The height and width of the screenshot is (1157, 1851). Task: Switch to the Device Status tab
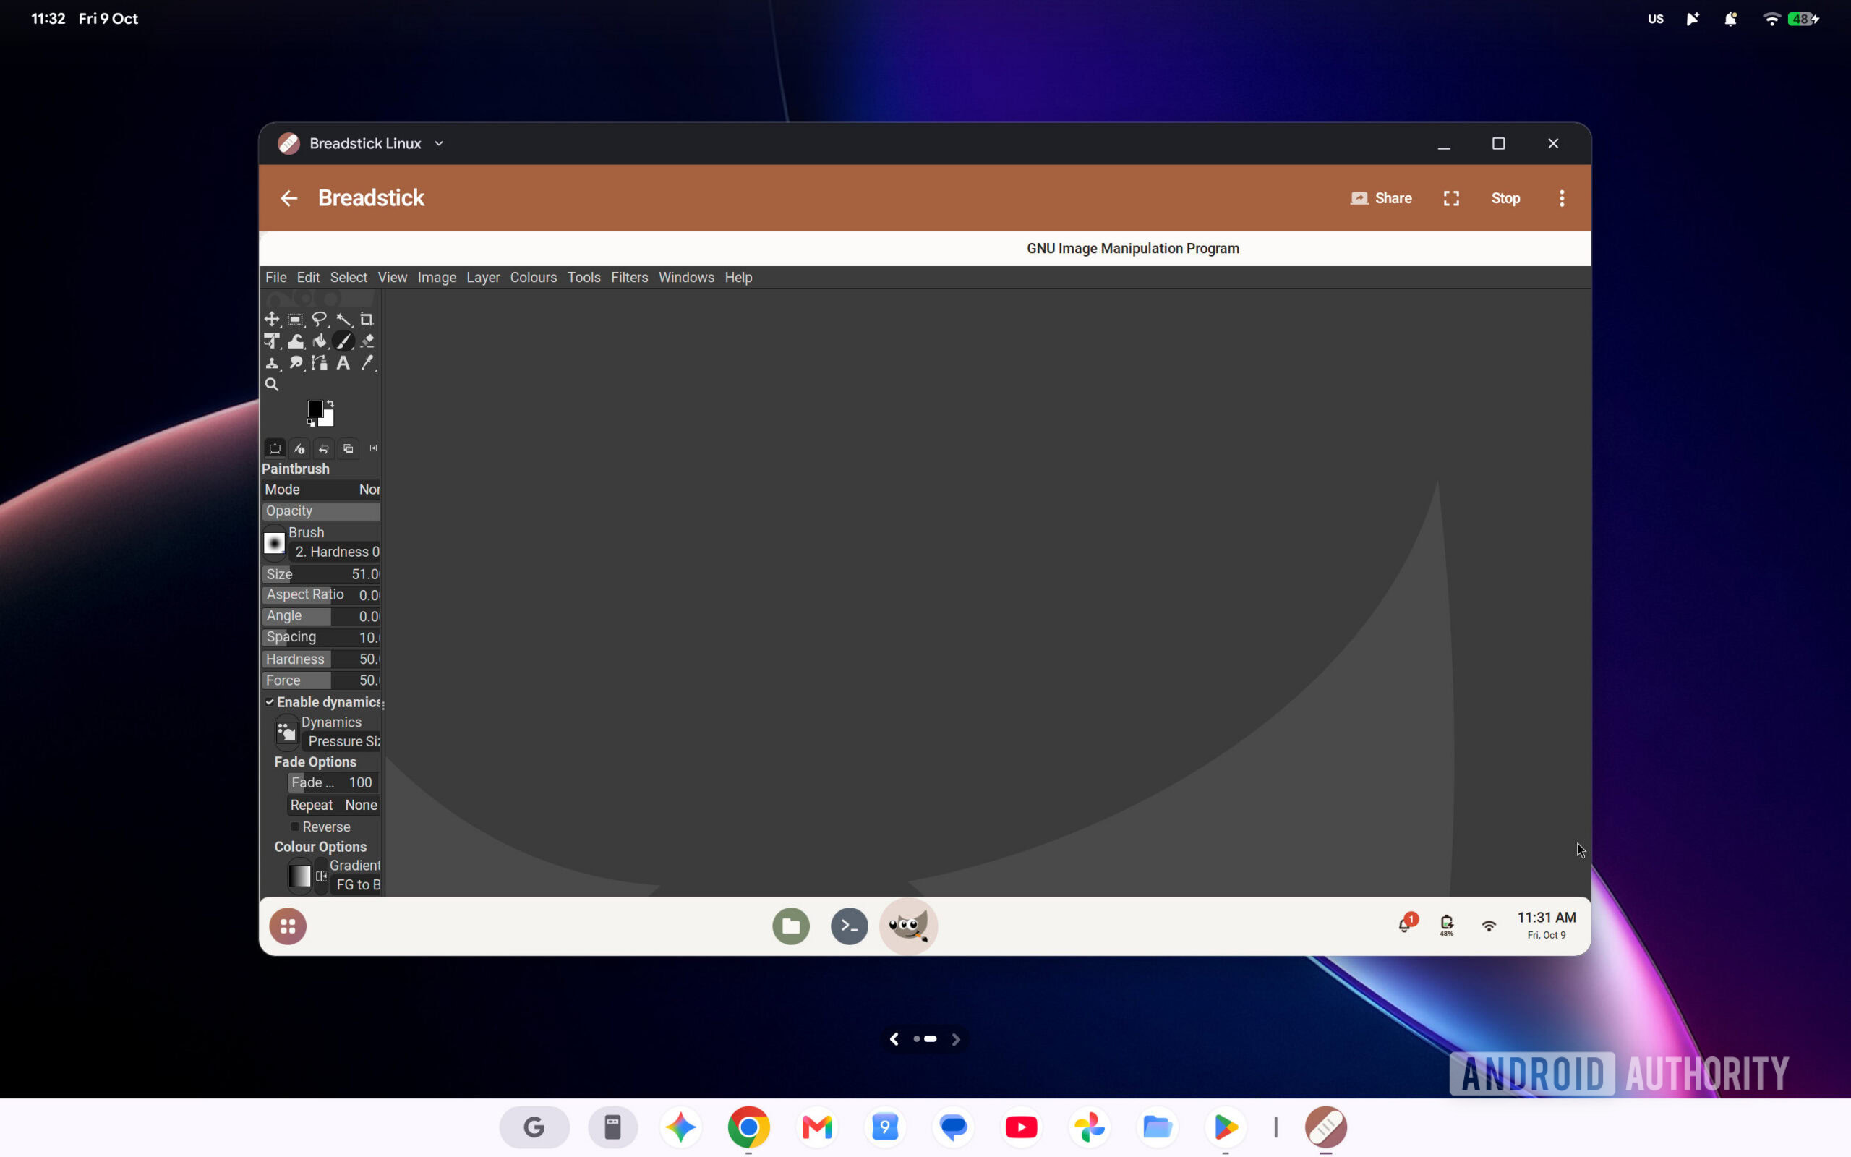pyautogui.click(x=299, y=448)
